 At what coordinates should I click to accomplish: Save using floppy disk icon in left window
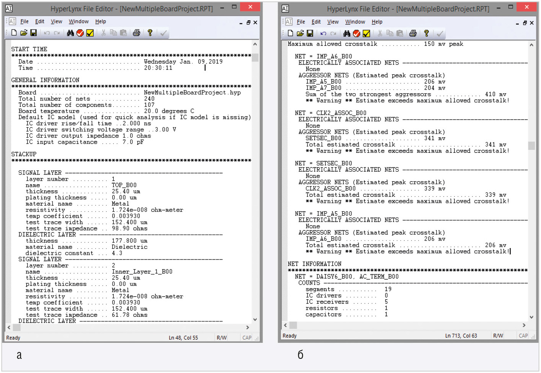coord(34,33)
